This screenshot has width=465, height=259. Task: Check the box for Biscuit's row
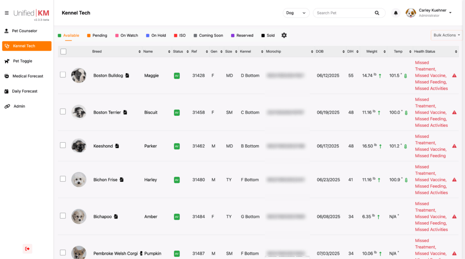coord(63,111)
